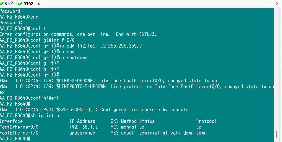Image resolution: width=282 pixels, height=142 pixels.
Task: Select the RT02 session tab
Action: 28,4
